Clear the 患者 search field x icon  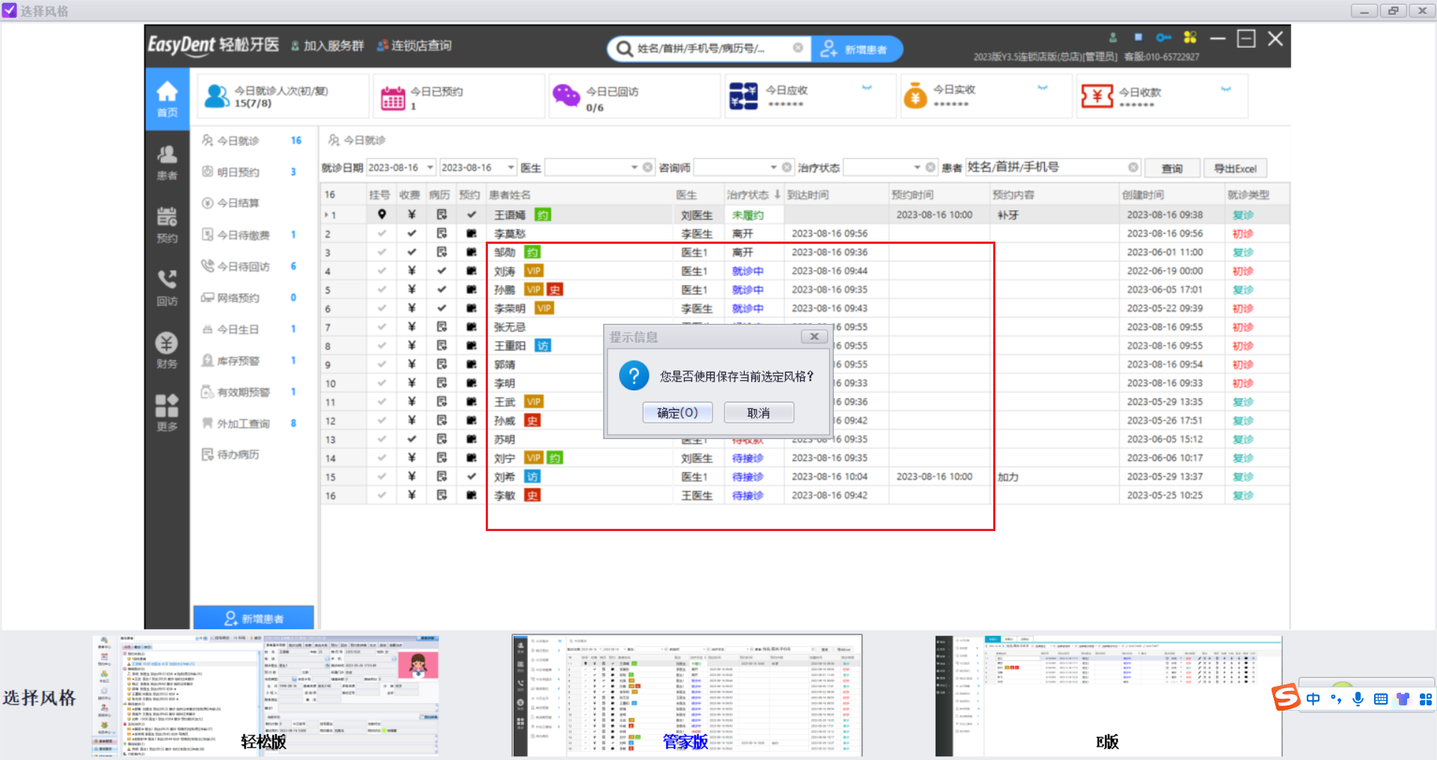click(x=1133, y=168)
